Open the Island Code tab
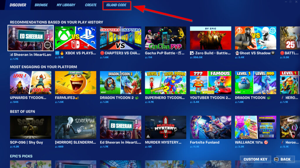Viewport: 300px width, 168px height. (x=117, y=5)
